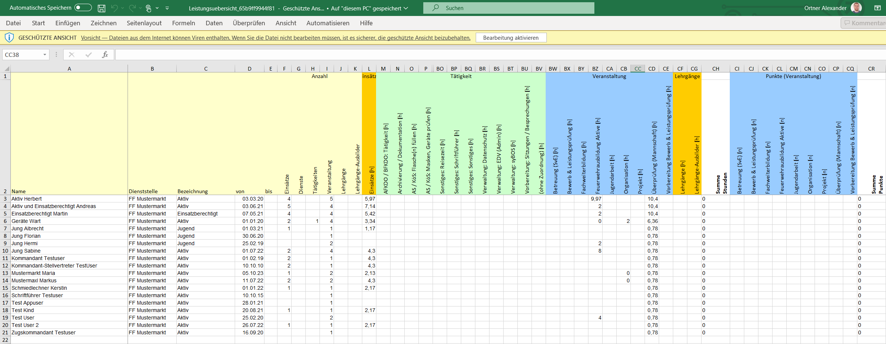The image size is (886, 344).
Task: Select the Überprüfen ribbon tab
Action: point(249,23)
